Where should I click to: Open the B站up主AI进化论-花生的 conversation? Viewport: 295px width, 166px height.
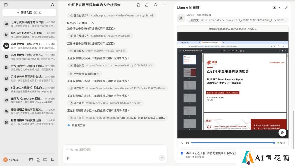point(29,89)
